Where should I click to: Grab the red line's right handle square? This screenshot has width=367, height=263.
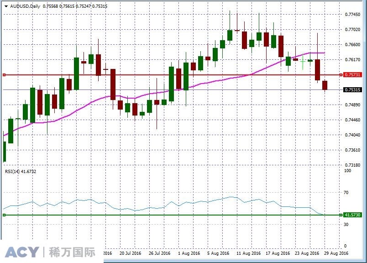(341, 75)
